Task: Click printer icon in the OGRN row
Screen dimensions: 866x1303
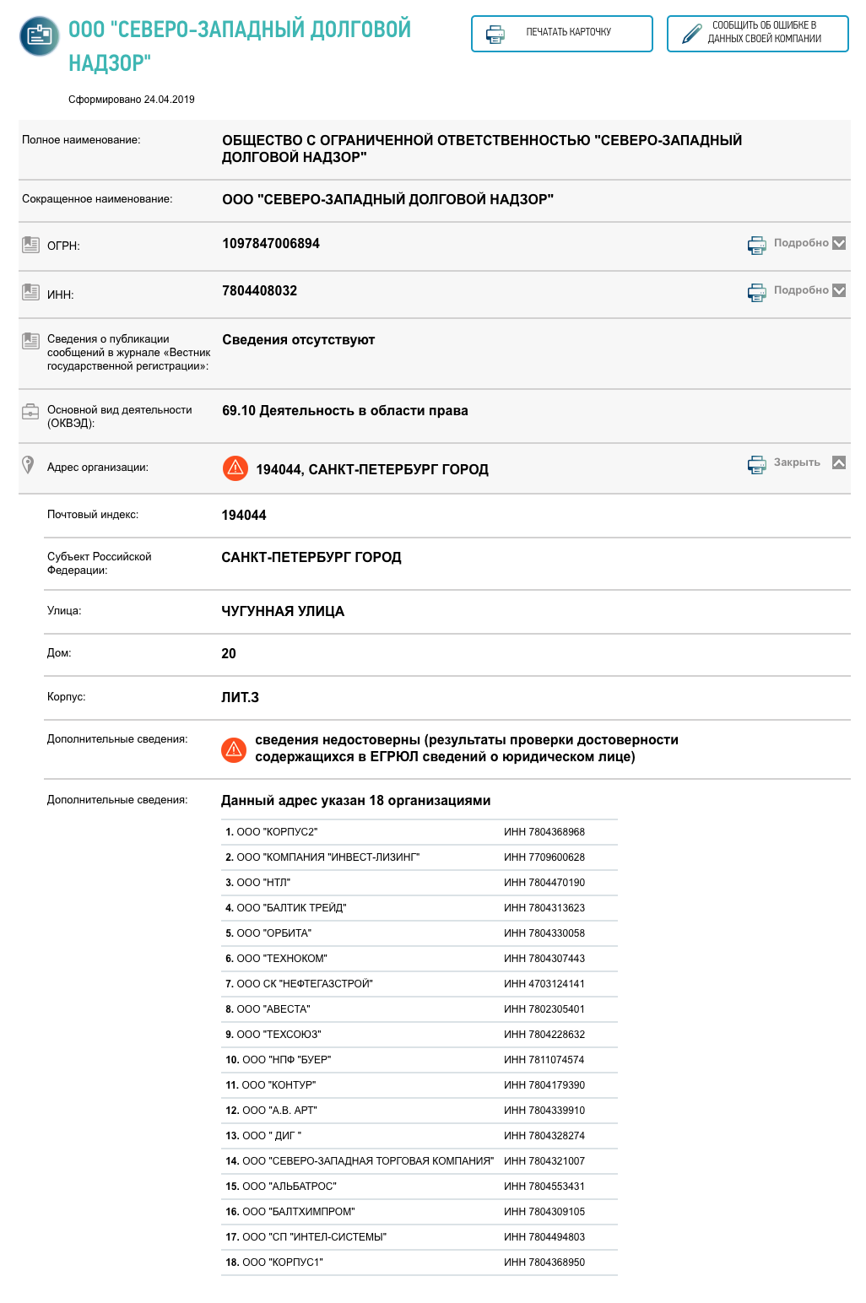Action: click(x=756, y=245)
